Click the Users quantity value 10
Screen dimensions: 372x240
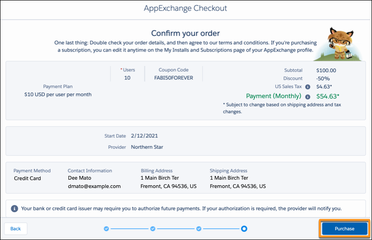(127, 78)
